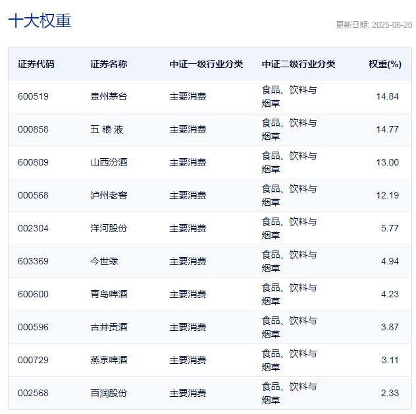Screen dimensions: 416x414
Task: Click the 十大权重 heading
Action: (x=39, y=20)
